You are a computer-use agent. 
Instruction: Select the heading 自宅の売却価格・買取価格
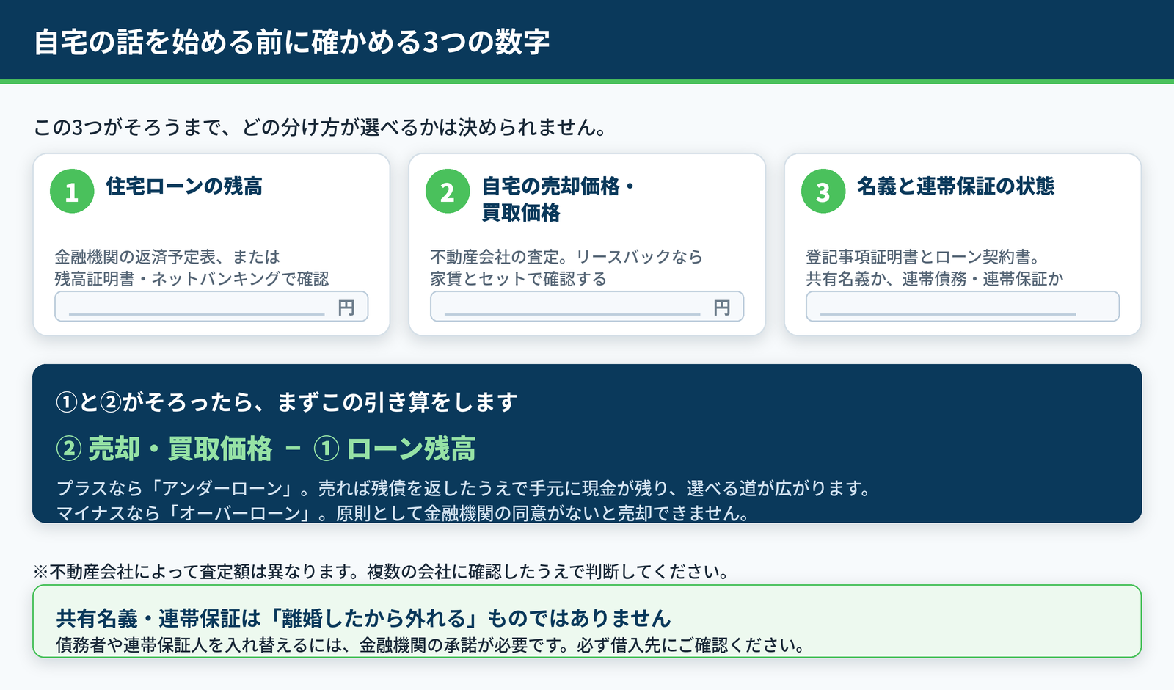[558, 200]
